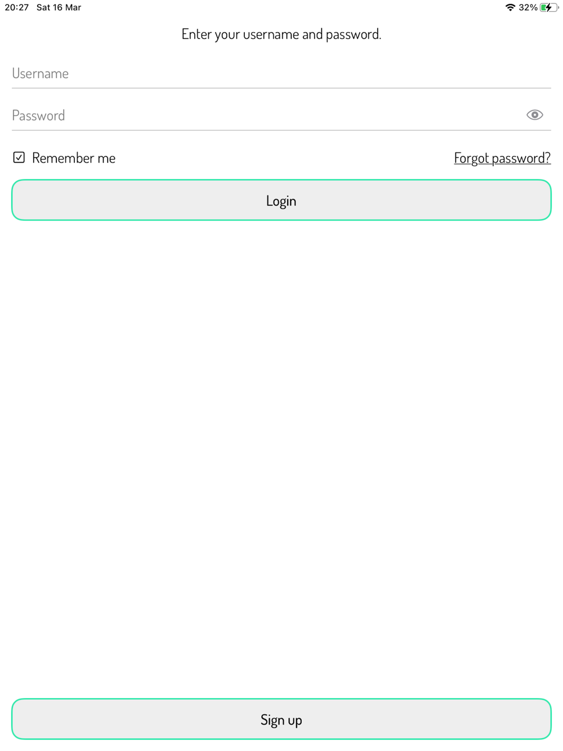Open the Forgot password? link
This screenshot has width=563, height=751.
tap(502, 158)
